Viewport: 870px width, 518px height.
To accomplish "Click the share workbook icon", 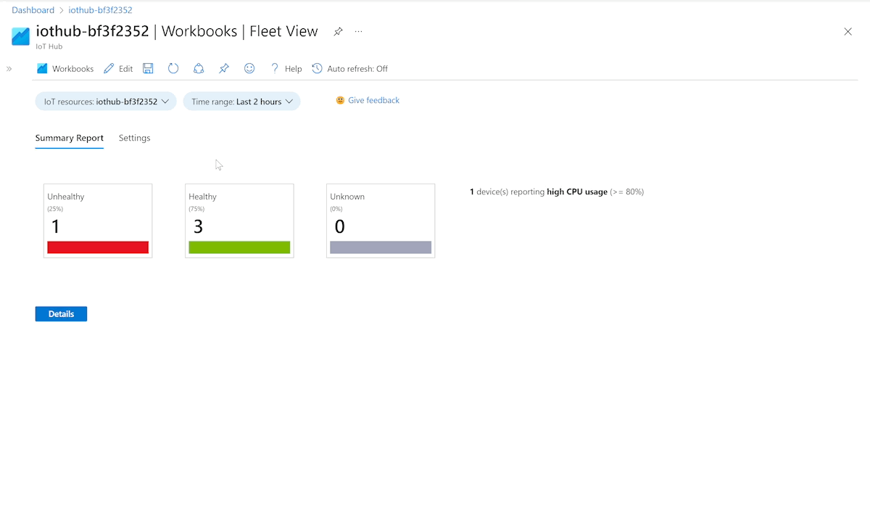I will point(199,69).
